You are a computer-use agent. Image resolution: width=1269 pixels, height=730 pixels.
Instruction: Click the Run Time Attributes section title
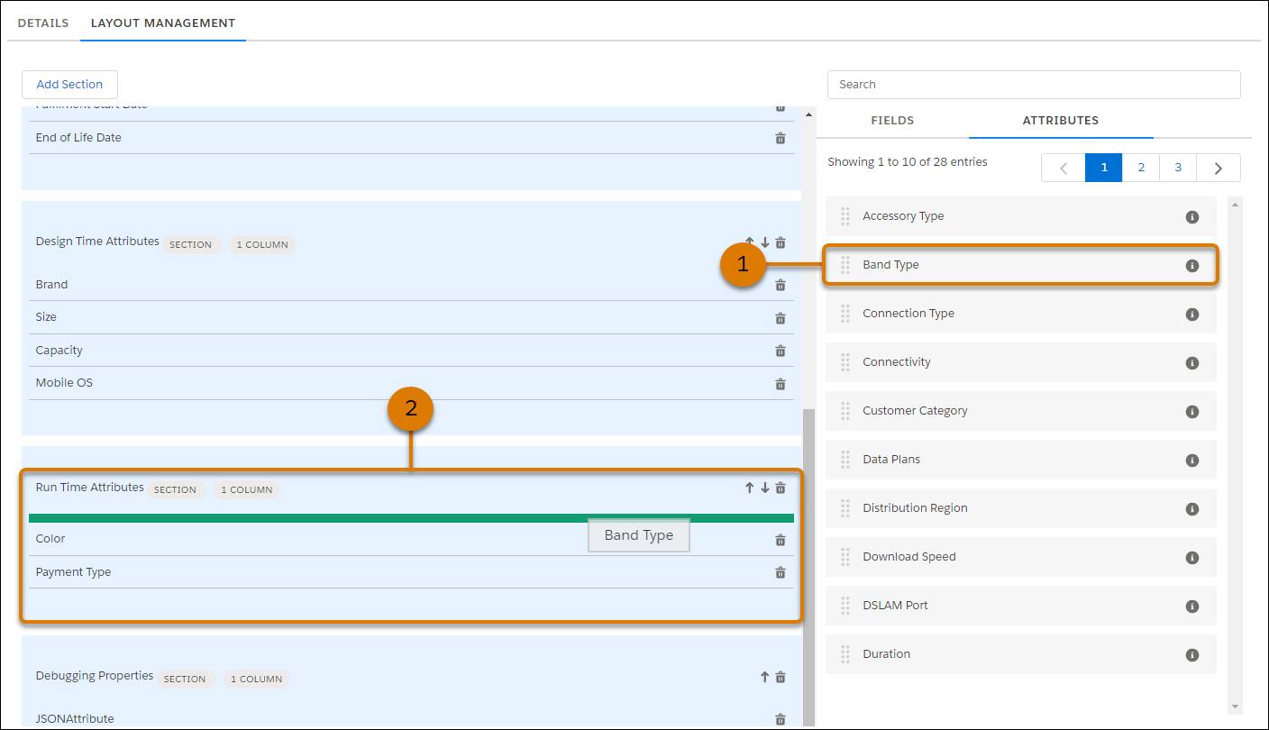(x=90, y=488)
